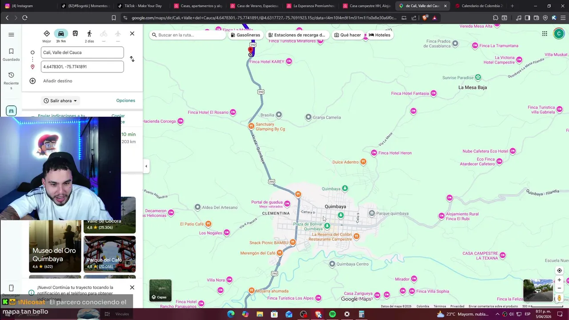Image resolution: width=569 pixels, height=320 pixels.
Task: Reload the current page
Action: pos(25,18)
